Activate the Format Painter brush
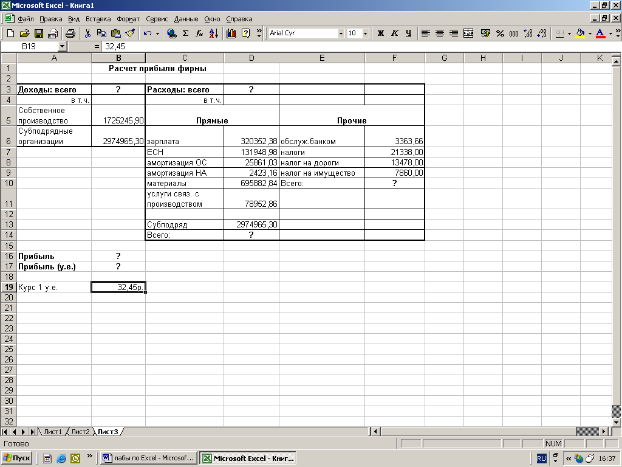This screenshot has width=622, height=467. (x=130, y=33)
